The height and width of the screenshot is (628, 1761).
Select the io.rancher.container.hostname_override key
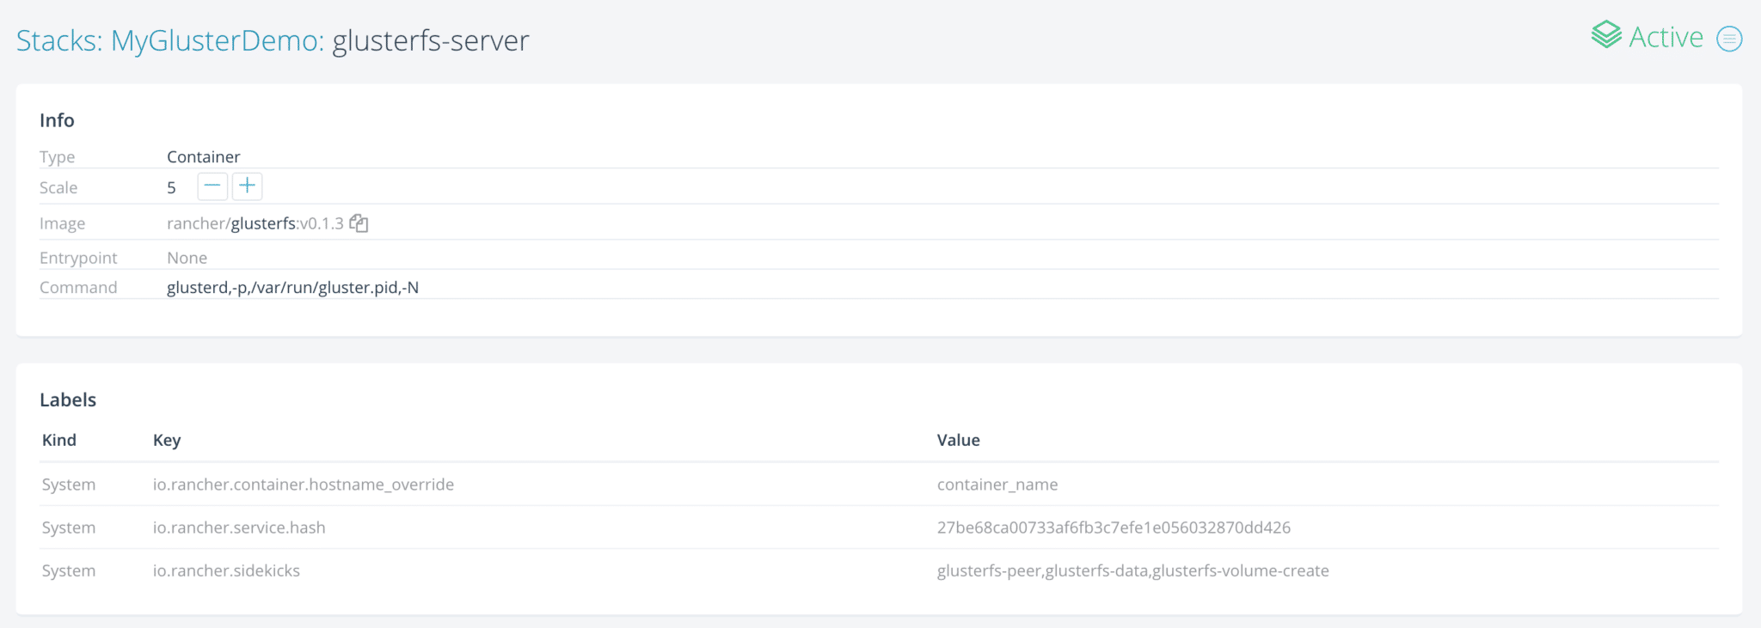pos(303,485)
